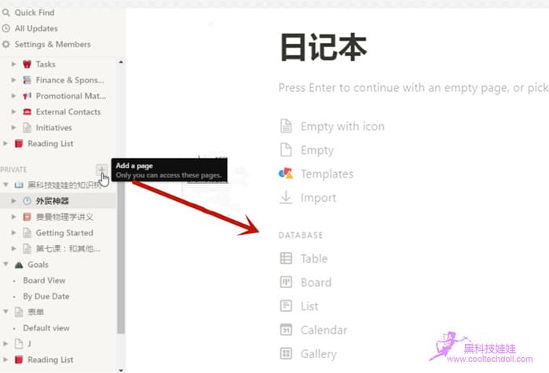The width and height of the screenshot is (549, 373).
Task: Expand the Promotional Mat... page
Action: click(x=13, y=96)
